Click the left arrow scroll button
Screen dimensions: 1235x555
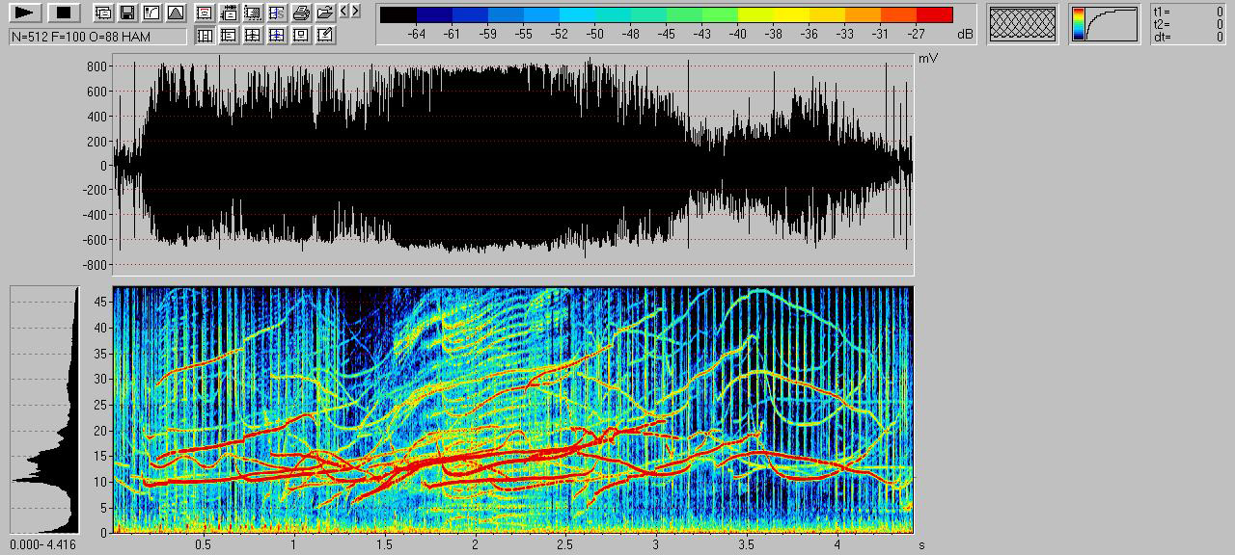[x=343, y=12]
